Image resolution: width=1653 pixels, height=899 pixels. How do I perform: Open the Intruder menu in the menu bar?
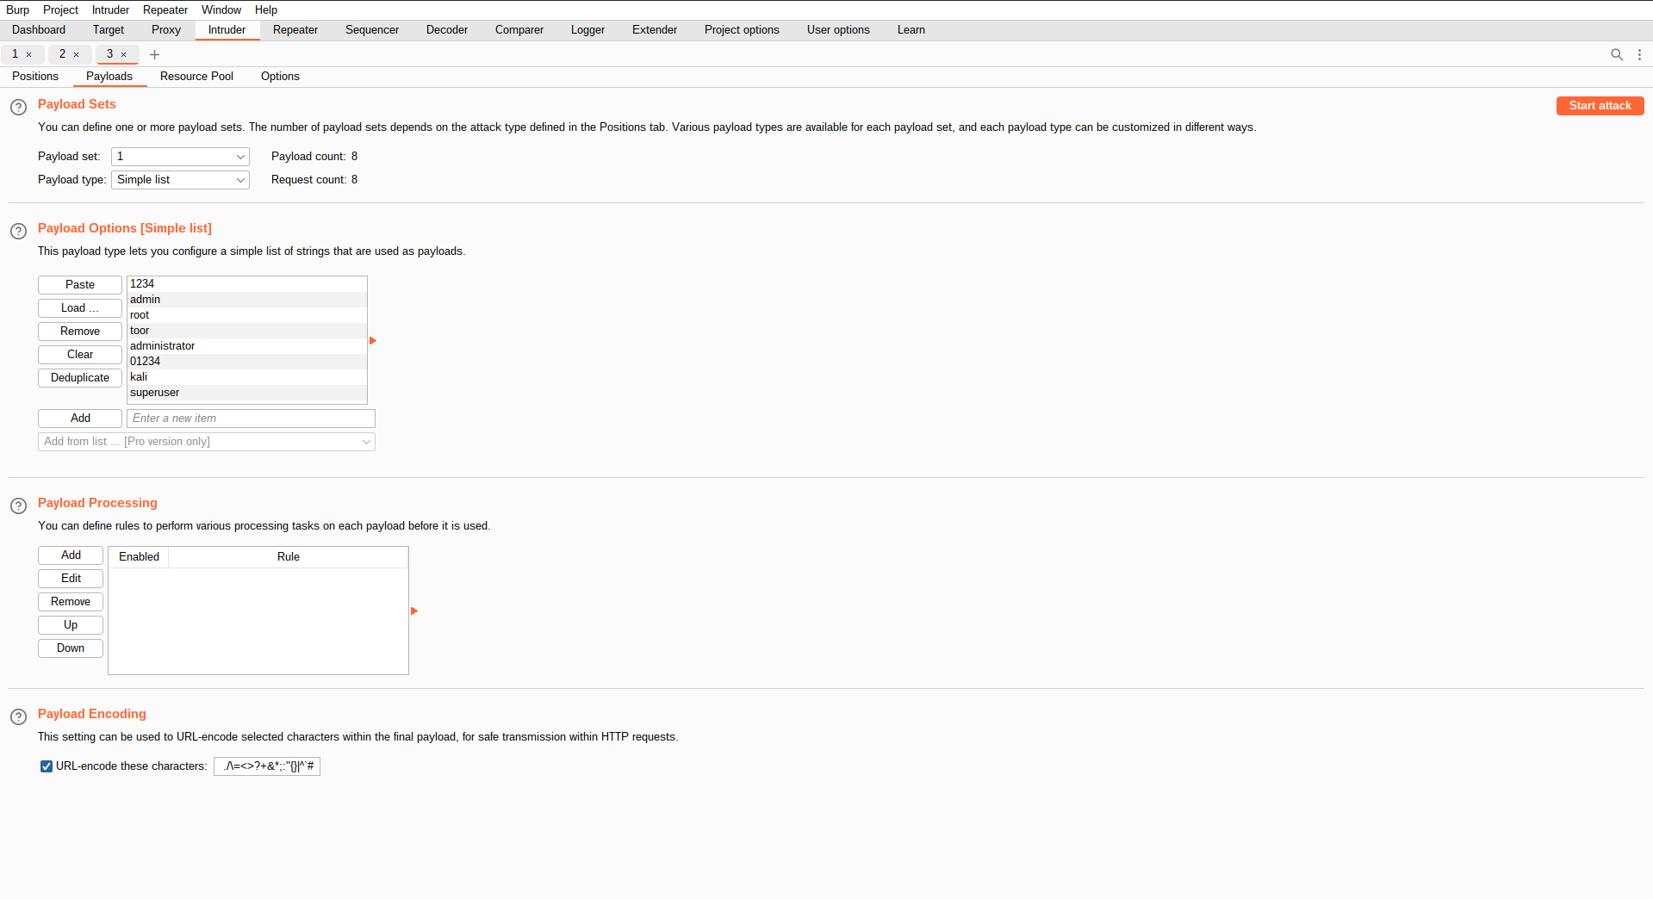[x=110, y=9]
